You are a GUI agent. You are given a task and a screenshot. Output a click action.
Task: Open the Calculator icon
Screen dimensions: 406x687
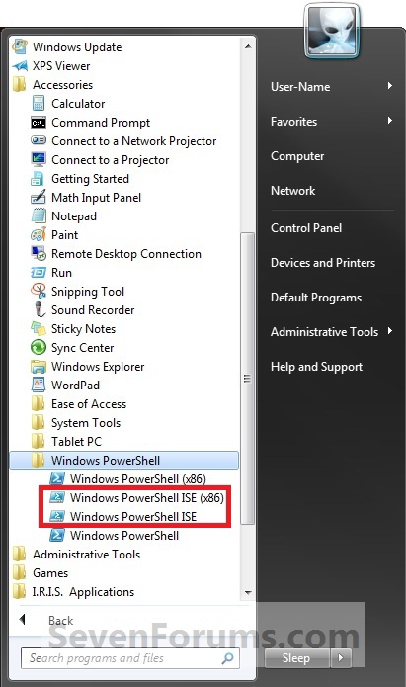pos(39,104)
